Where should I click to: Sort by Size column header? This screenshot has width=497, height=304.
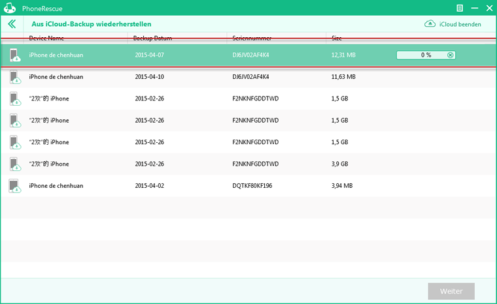point(337,38)
